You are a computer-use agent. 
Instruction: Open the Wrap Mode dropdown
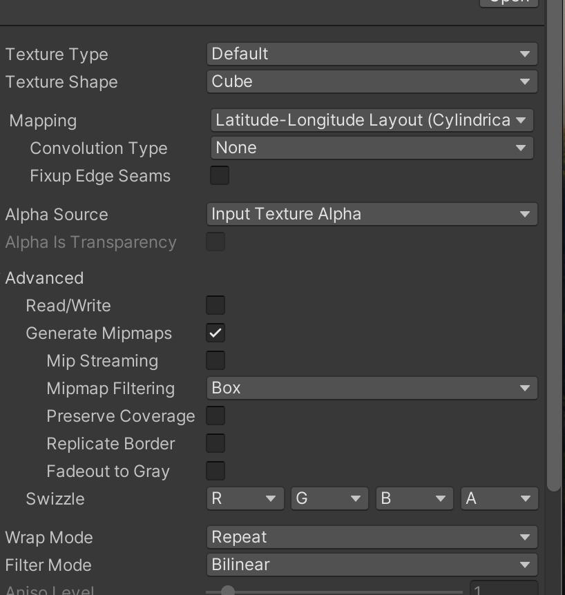pyautogui.click(x=372, y=537)
